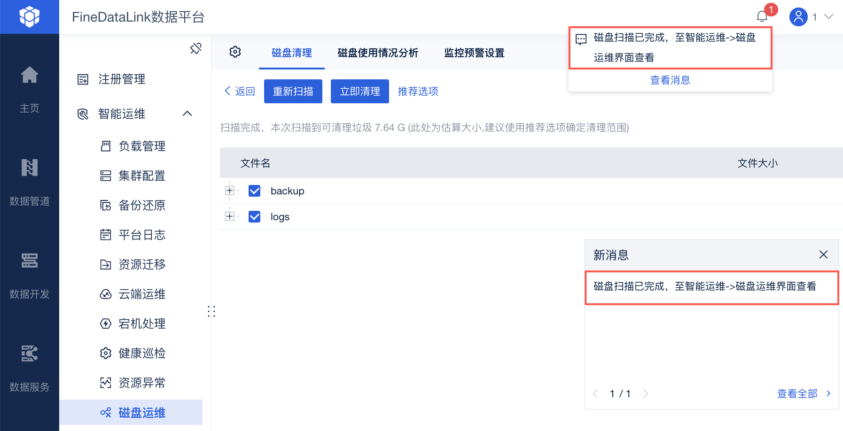The height and width of the screenshot is (431, 843).
Task: Uncheck the logs folder checkbox
Action: (255, 216)
